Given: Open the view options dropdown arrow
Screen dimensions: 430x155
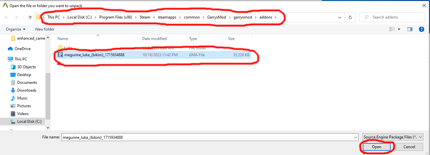Looking at the screenshot, I should click(x=399, y=29).
